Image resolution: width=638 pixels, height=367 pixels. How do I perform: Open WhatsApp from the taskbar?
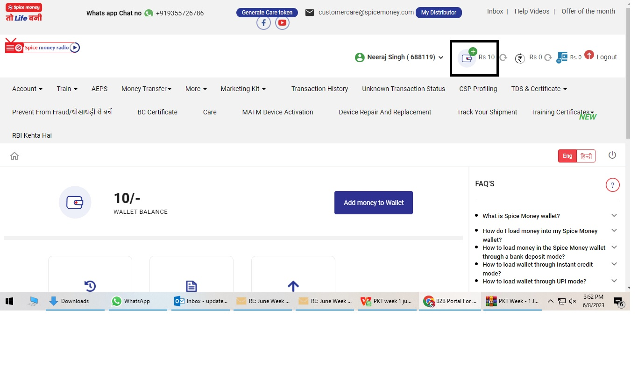coord(138,301)
